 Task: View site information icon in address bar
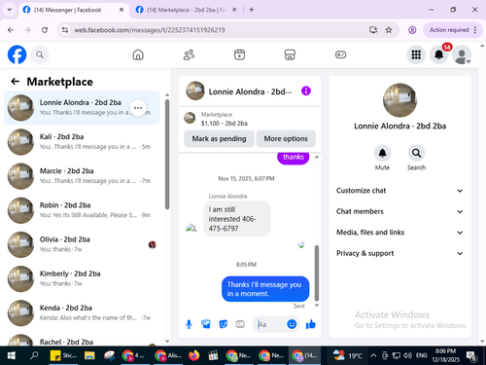point(65,30)
